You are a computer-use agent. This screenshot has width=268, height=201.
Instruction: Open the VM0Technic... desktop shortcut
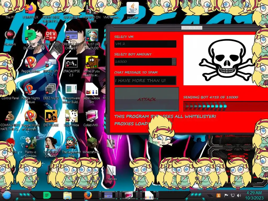click(x=112, y=17)
